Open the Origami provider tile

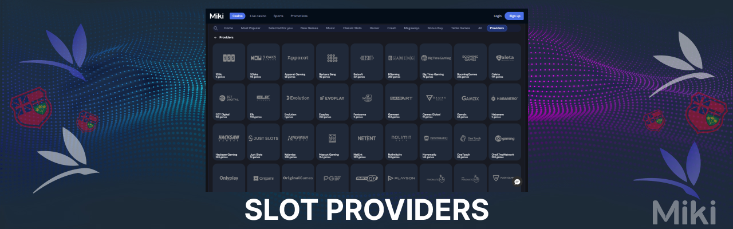point(263,178)
